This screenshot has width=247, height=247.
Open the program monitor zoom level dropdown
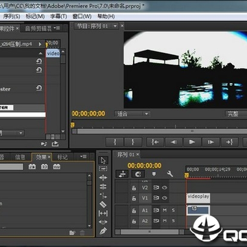(132, 114)
